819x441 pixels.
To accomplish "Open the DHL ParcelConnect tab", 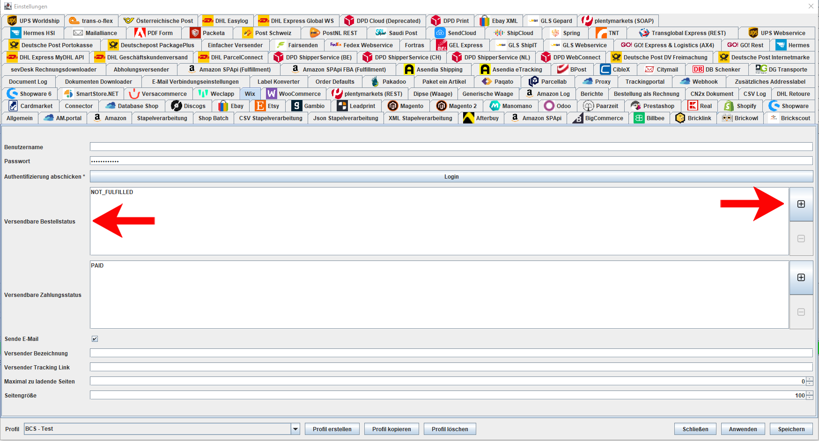I will tap(231, 57).
